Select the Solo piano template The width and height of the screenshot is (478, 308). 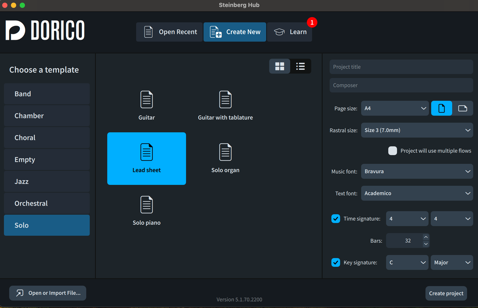[x=146, y=211]
